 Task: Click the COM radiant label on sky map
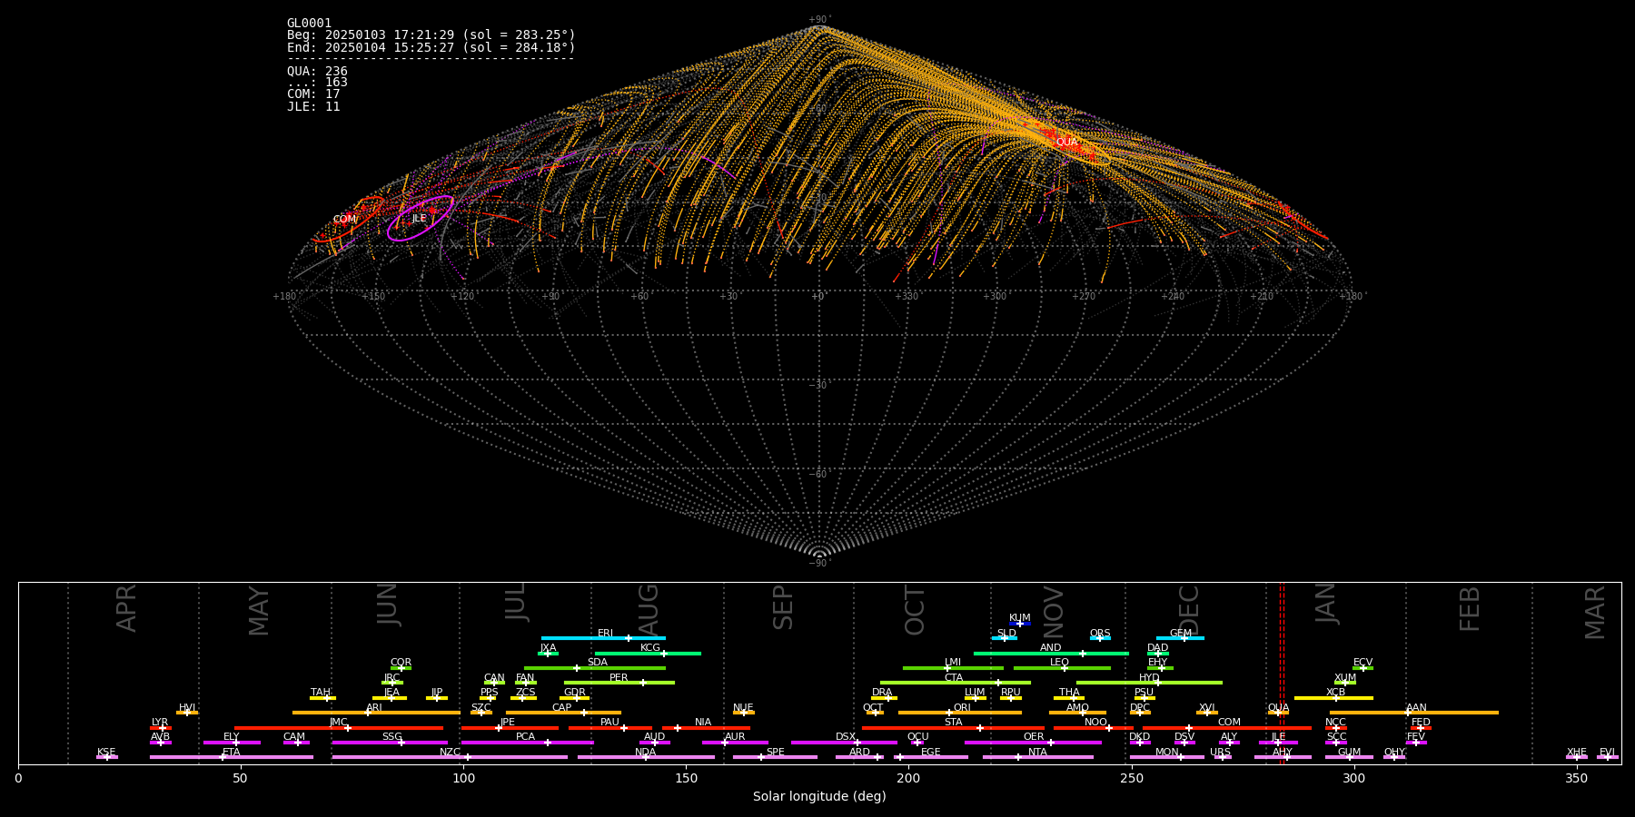345,220
